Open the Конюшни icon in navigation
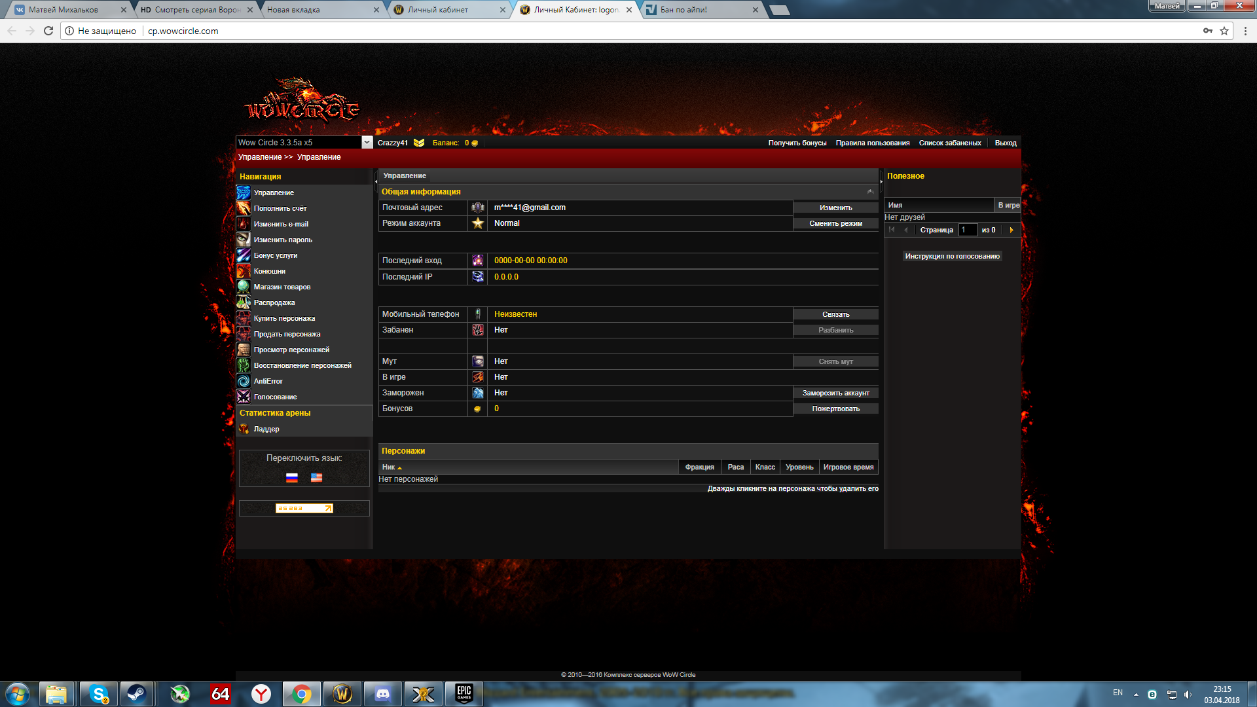 (x=243, y=271)
